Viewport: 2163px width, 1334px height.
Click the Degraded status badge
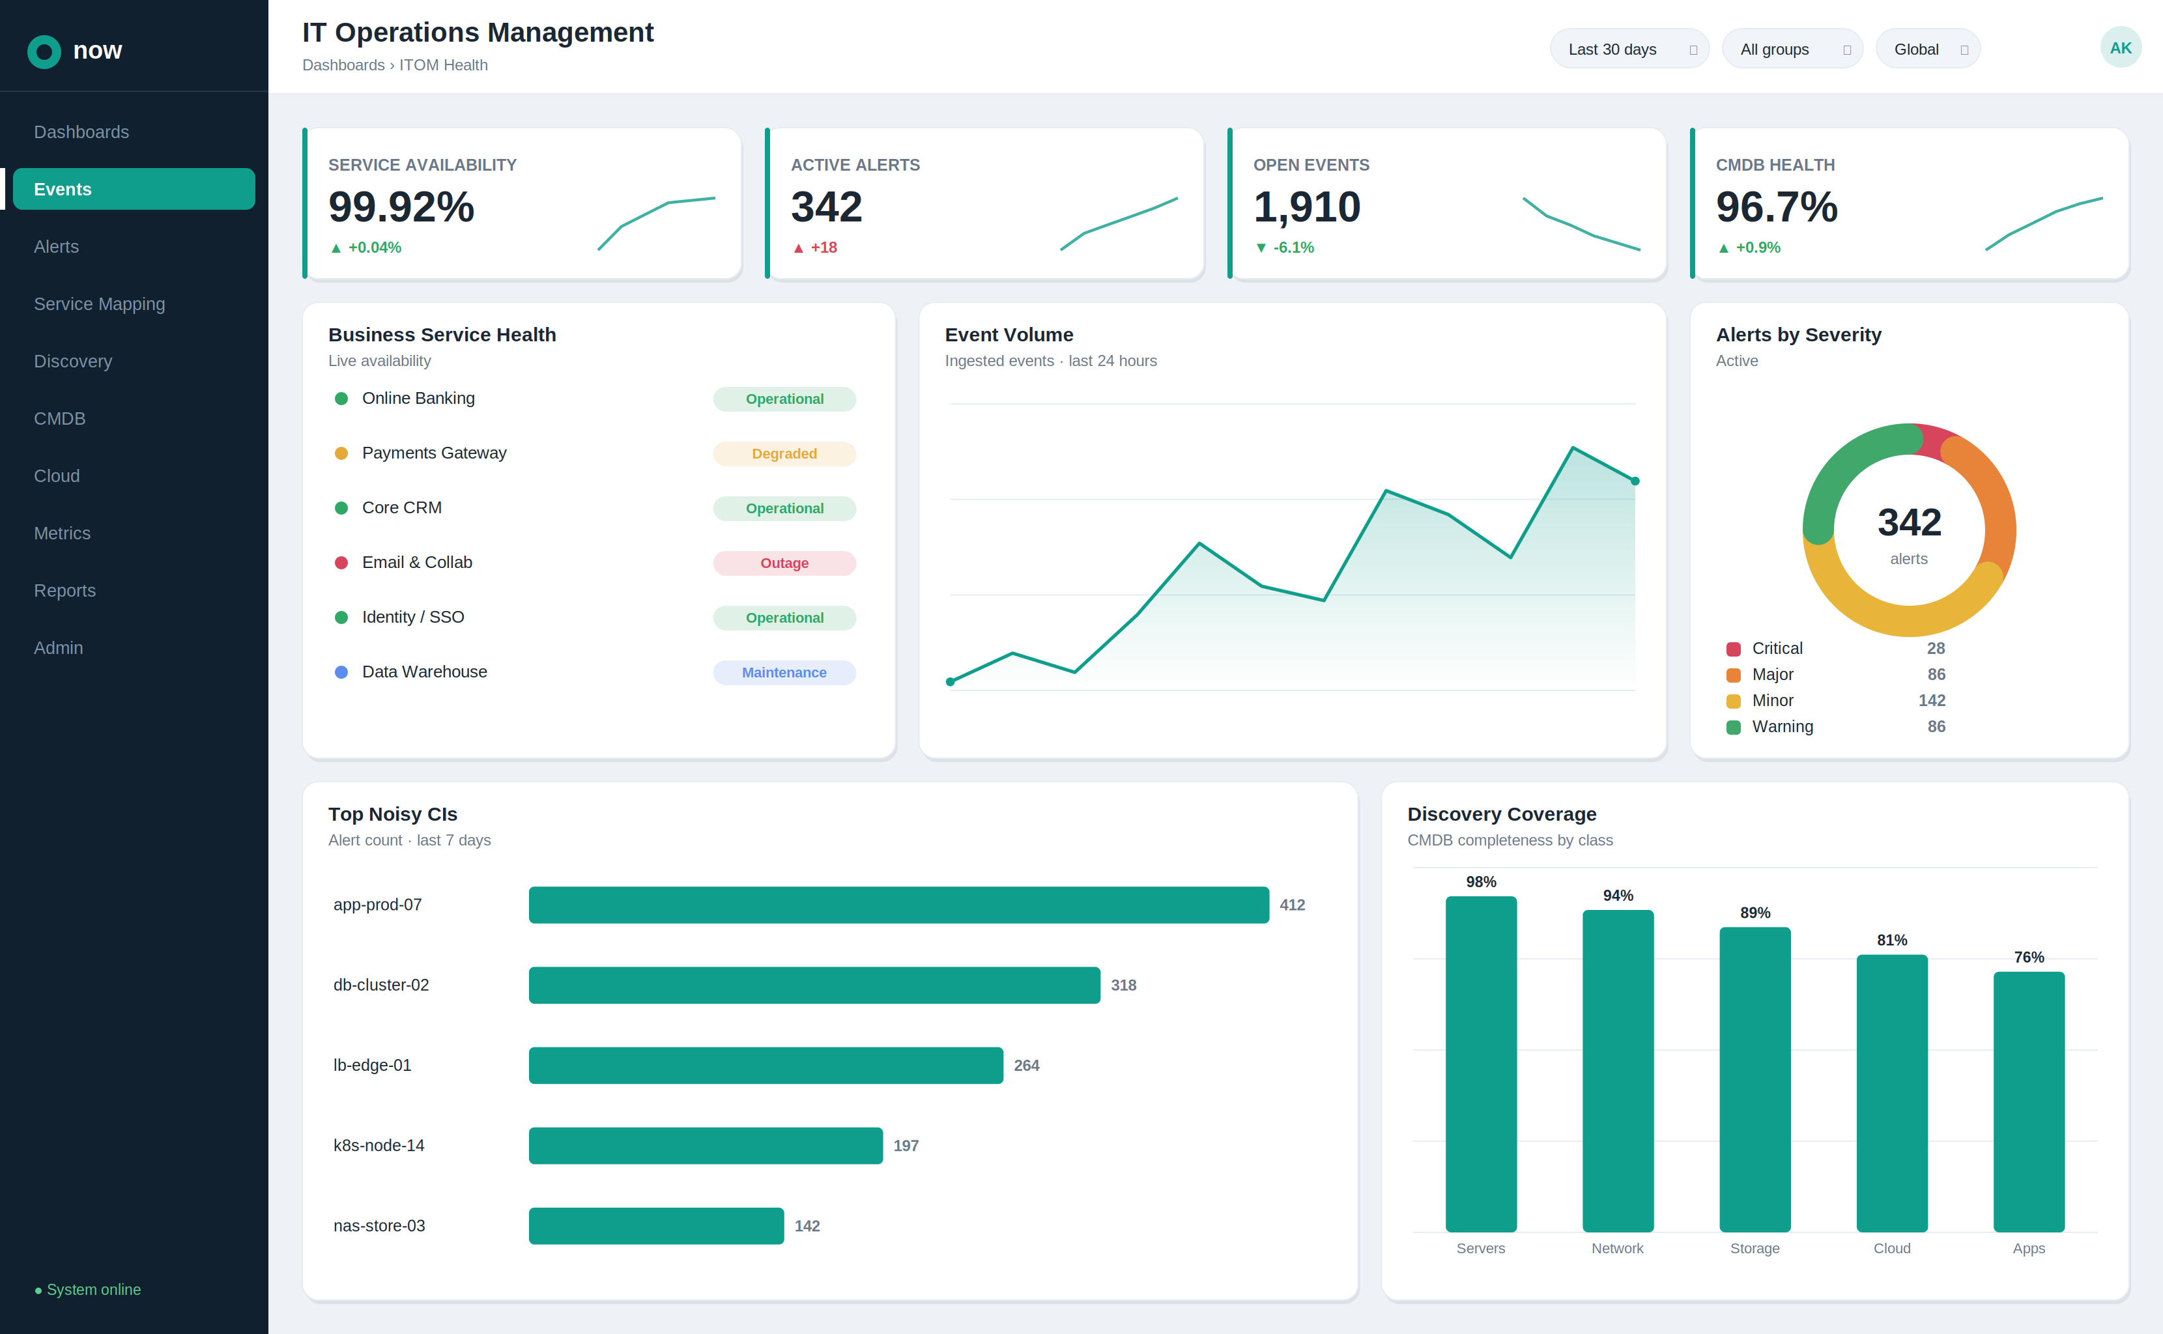[x=784, y=453]
